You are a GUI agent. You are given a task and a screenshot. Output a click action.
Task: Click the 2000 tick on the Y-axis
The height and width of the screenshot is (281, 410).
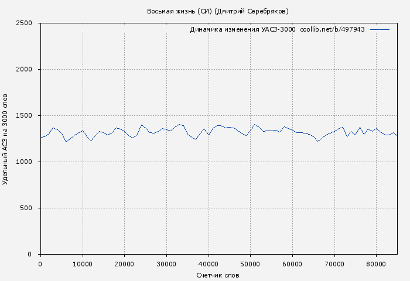click(28, 70)
